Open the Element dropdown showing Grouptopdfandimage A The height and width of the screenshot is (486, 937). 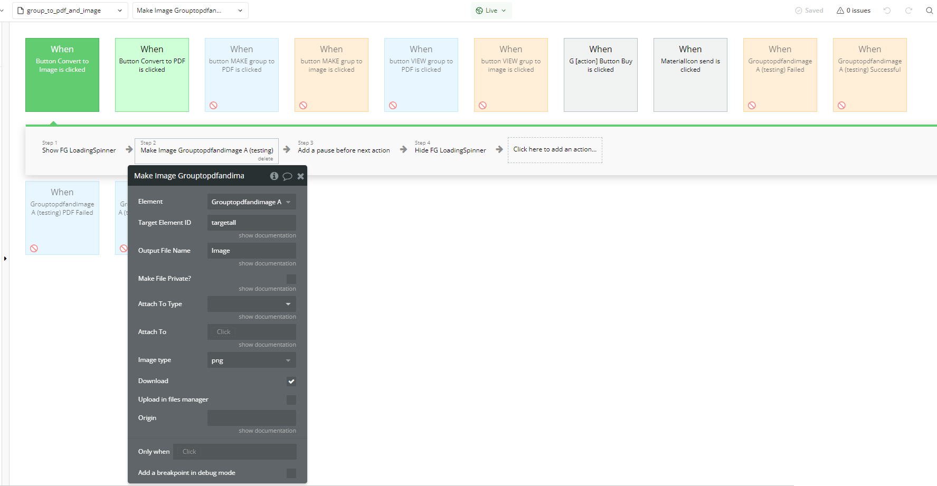(x=251, y=202)
